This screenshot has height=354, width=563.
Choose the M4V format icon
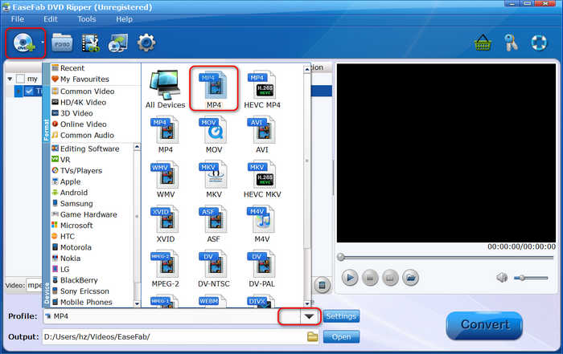coord(262,224)
